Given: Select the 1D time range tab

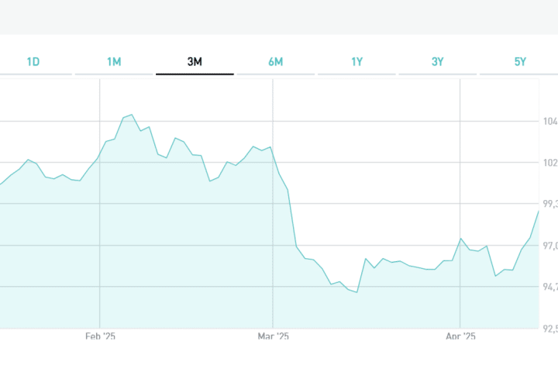Looking at the screenshot, I should (33, 62).
